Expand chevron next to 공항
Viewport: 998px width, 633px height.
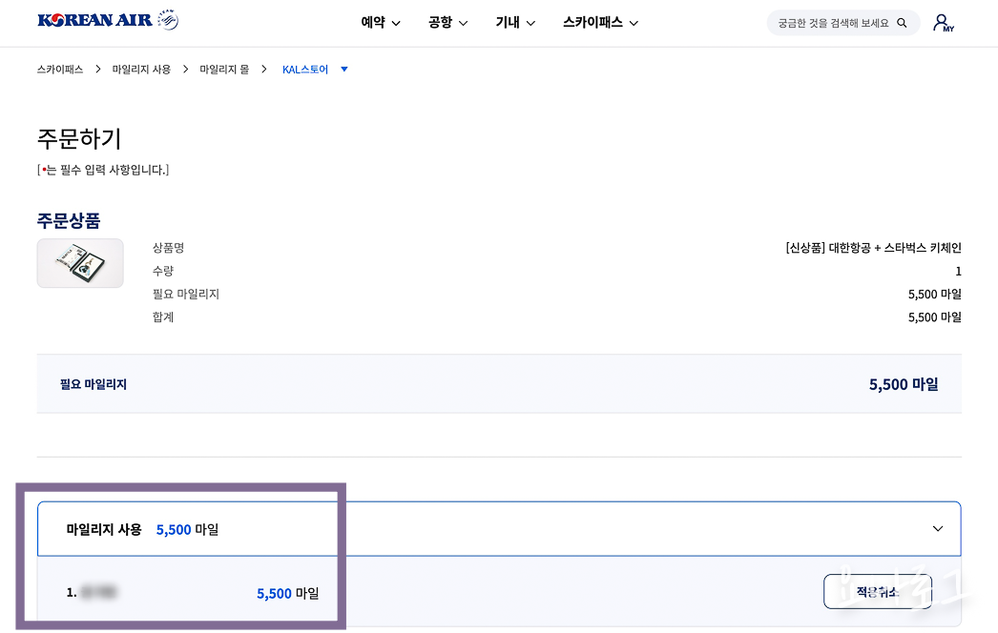coord(464,24)
